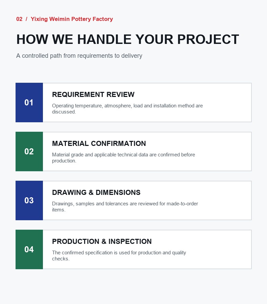The width and height of the screenshot is (267, 304).
Task: Click the controlled path subtitle text
Action: click(79, 56)
